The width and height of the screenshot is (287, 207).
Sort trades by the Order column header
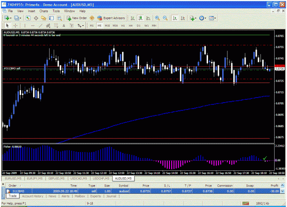(x=19, y=185)
